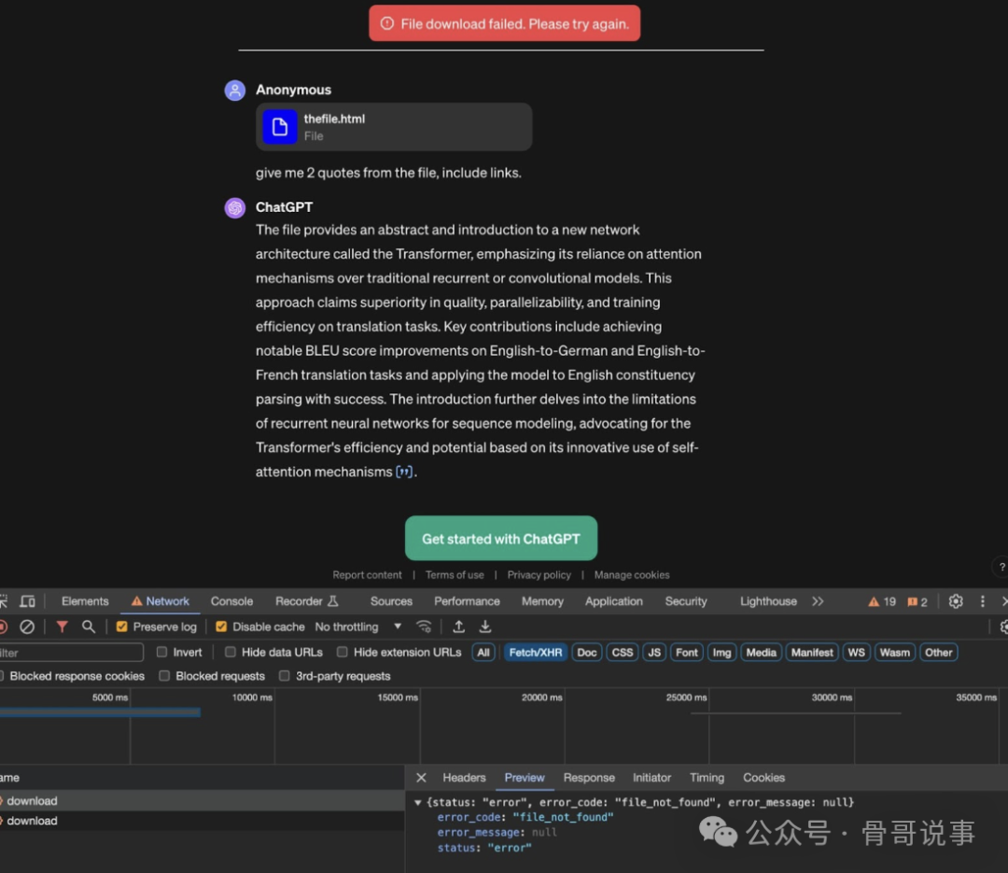Filter requests by CSS
1008x873 pixels.
pyautogui.click(x=622, y=653)
